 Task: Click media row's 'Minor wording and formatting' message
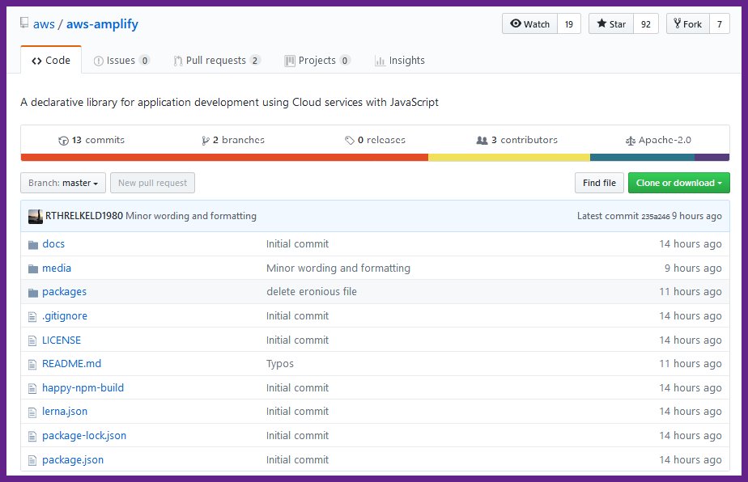pyautogui.click(x=338, y=268)
